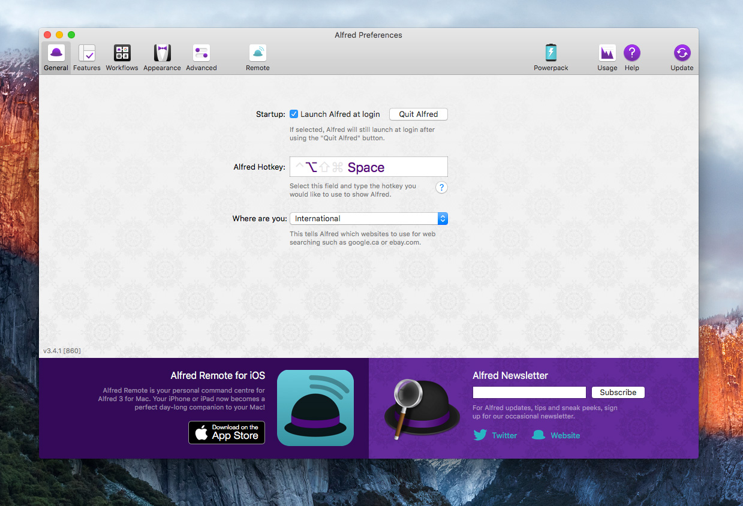The height and width of the screenshot is (506, 743).
Task: Subscribe to the Alfred Newsletter
Action: click(618, 392)
